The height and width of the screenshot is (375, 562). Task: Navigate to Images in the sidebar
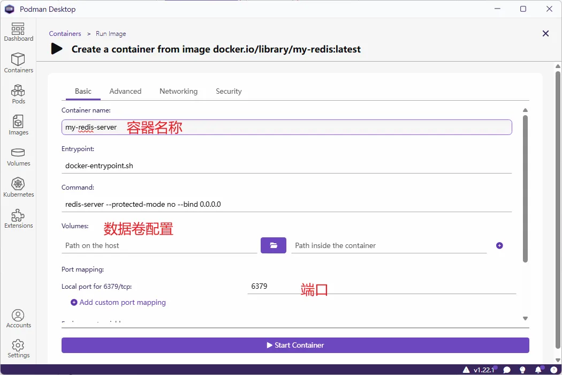(x=18, y=125)
